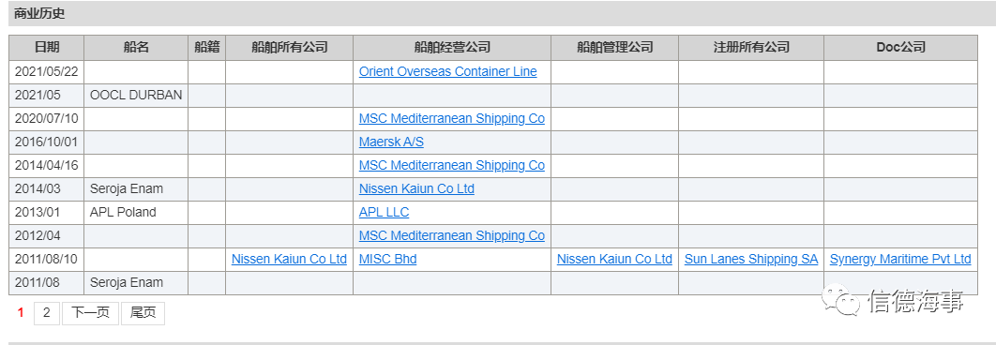This screenshot has height=345, width=996.
Task: Open the MISC Bhd operator link
Action: [x=388, y=260]
